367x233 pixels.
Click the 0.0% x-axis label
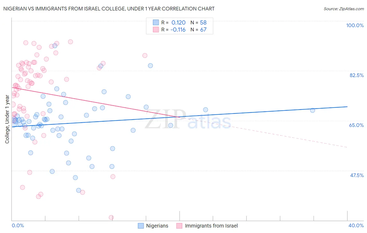[x=18, y=225]
